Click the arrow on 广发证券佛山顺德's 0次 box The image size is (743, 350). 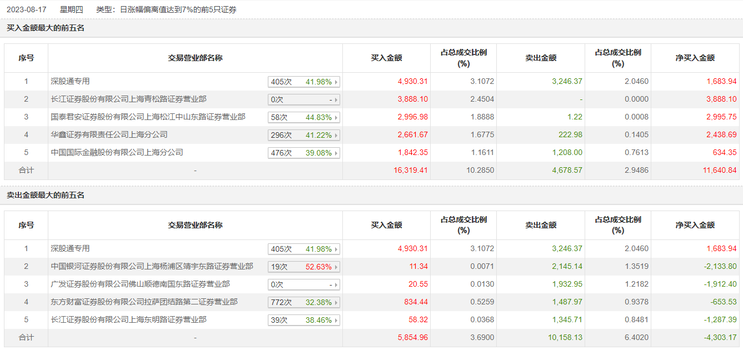click(x=336, y=285)
